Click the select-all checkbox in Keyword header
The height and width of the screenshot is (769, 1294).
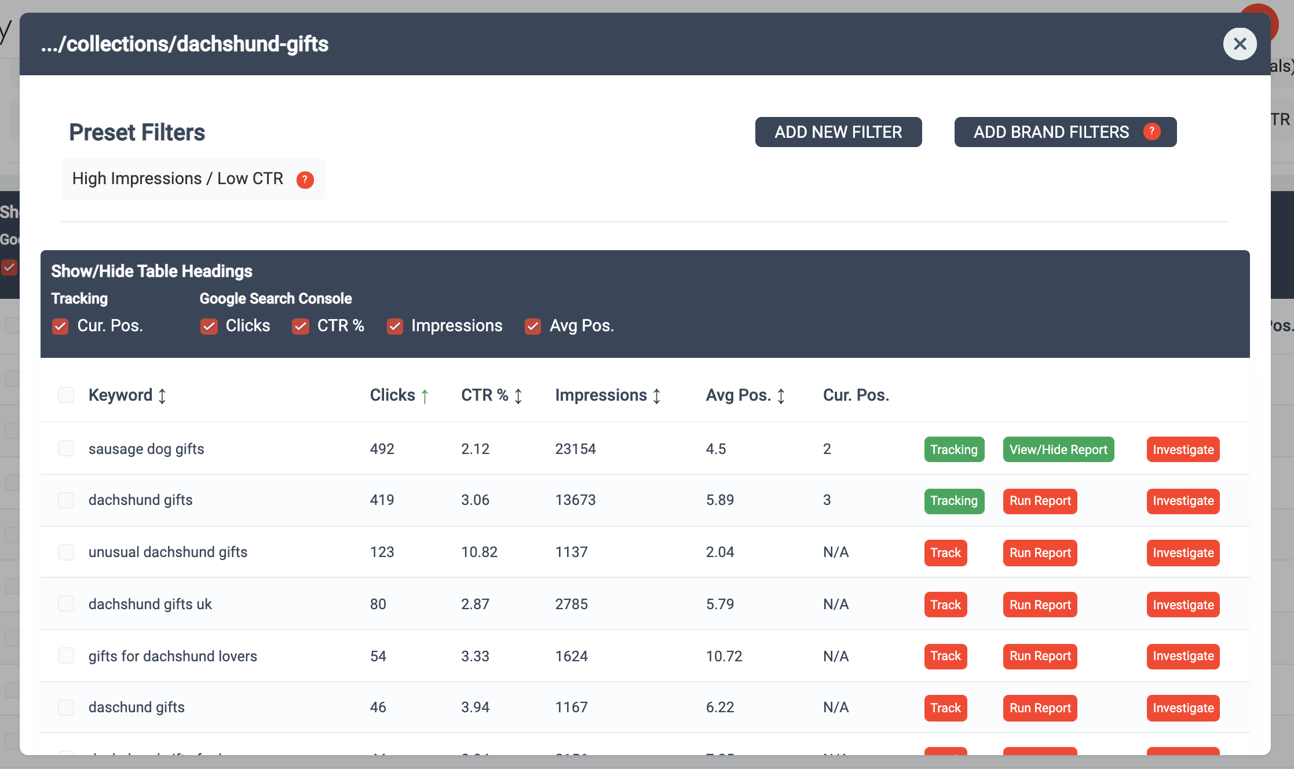[66, 394]
